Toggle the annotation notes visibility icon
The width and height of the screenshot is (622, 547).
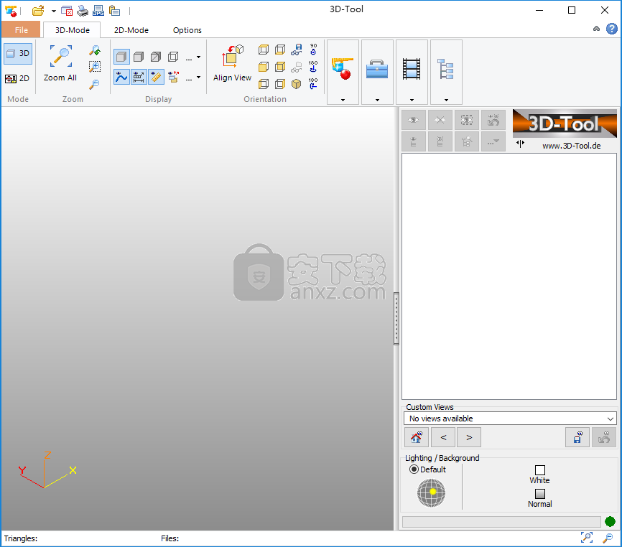pos(173,77)
